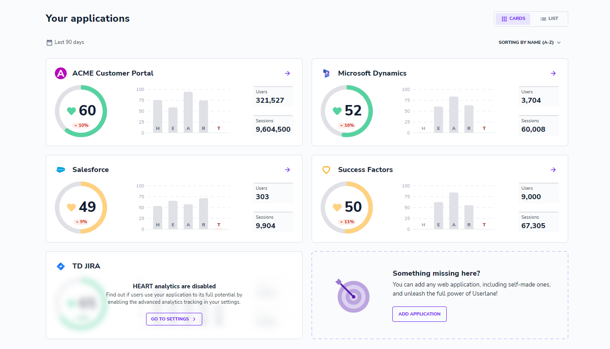Click the HEART analytics are disabled heading

tap(174, 287)
